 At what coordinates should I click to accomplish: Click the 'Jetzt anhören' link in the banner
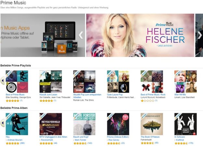165,46
